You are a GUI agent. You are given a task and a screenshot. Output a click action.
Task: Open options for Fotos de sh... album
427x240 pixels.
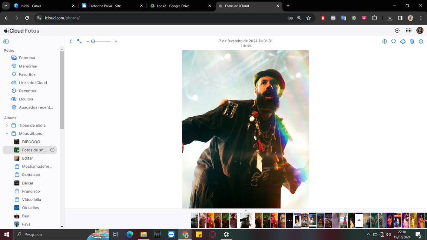point(52,150)
